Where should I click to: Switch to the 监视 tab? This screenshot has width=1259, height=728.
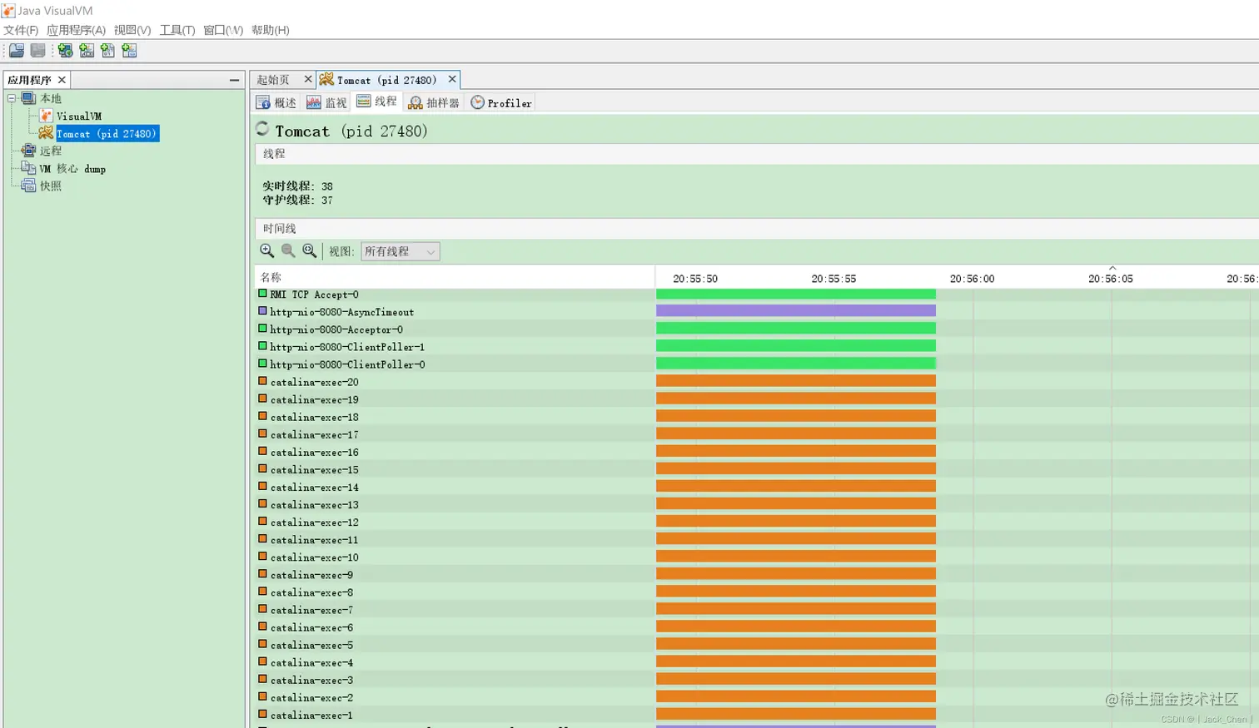click(326, 102)
